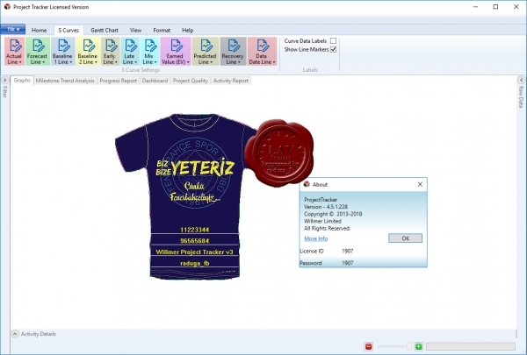Expand the Raw Data side panel arrow
This screenshot has height=355, width=527.
[x=521, y=80]
